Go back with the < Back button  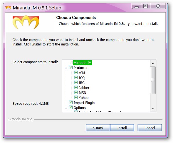pos(98,128)
